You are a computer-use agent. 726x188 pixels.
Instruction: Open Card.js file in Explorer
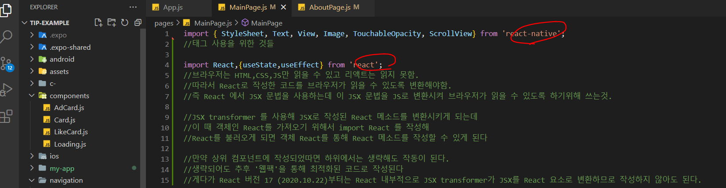click(x=64, y=120)
